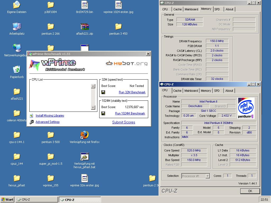Open Mainboard tab in upper CPU-Z window
Viewport: 271px width, 203px height.
pyautogui.click(x=191, y=9)
